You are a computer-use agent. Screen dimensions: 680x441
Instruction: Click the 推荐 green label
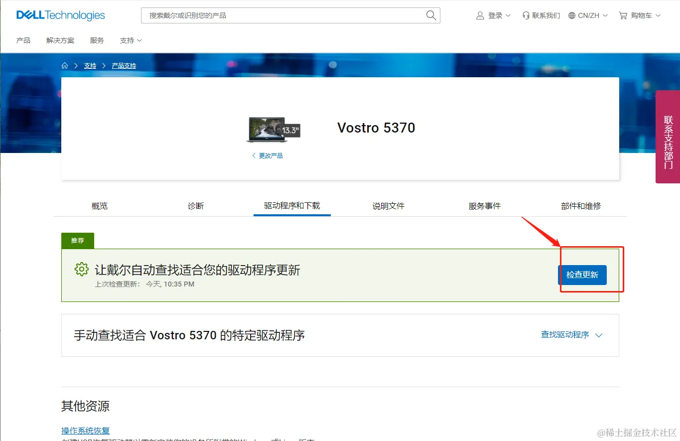coord(78,241)
